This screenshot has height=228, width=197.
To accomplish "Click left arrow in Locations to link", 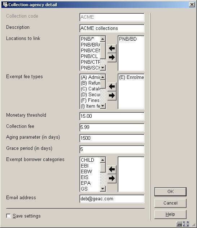I will pyautogui.click(x=112, y=48).
